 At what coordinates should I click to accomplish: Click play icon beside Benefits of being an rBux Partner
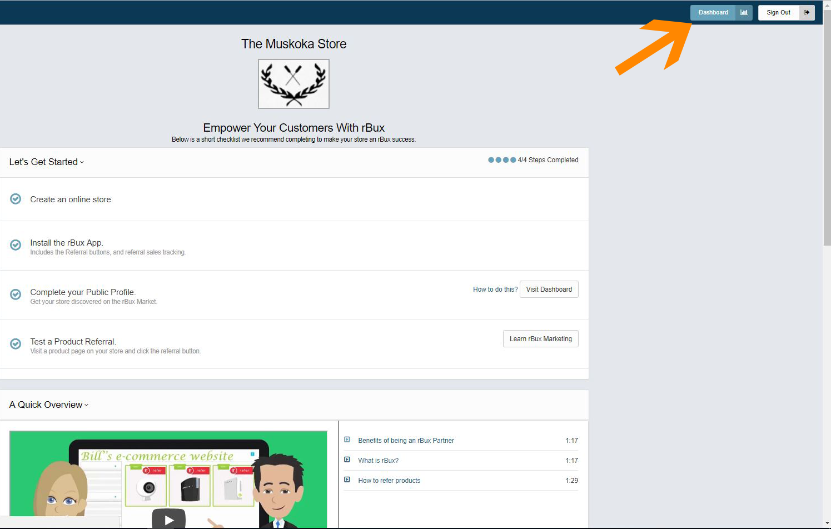[x=347, y=440]
